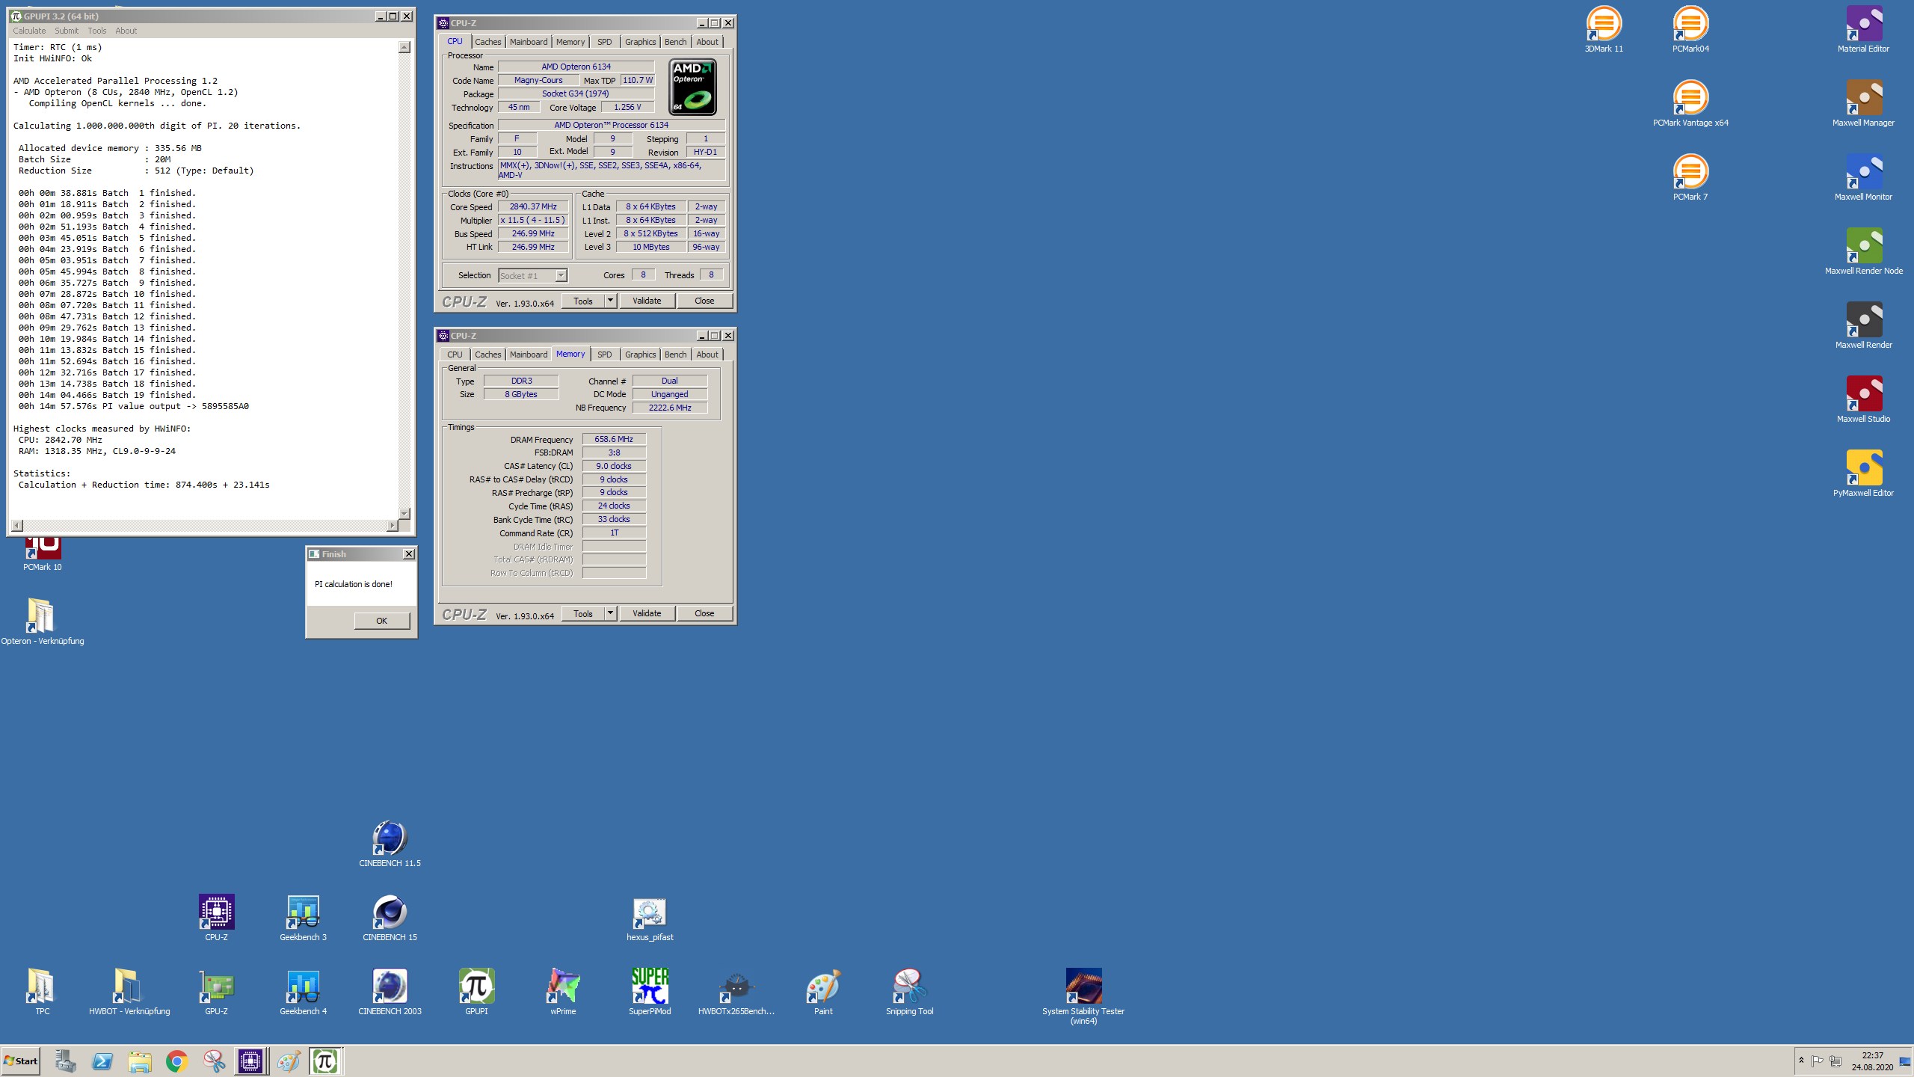Click GPUPI horizontal scrollbar right arrow

click(x=392, y=526)
